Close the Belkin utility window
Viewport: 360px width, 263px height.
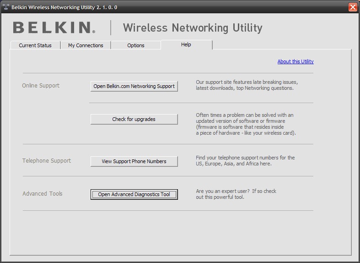[x=353, y=7]
